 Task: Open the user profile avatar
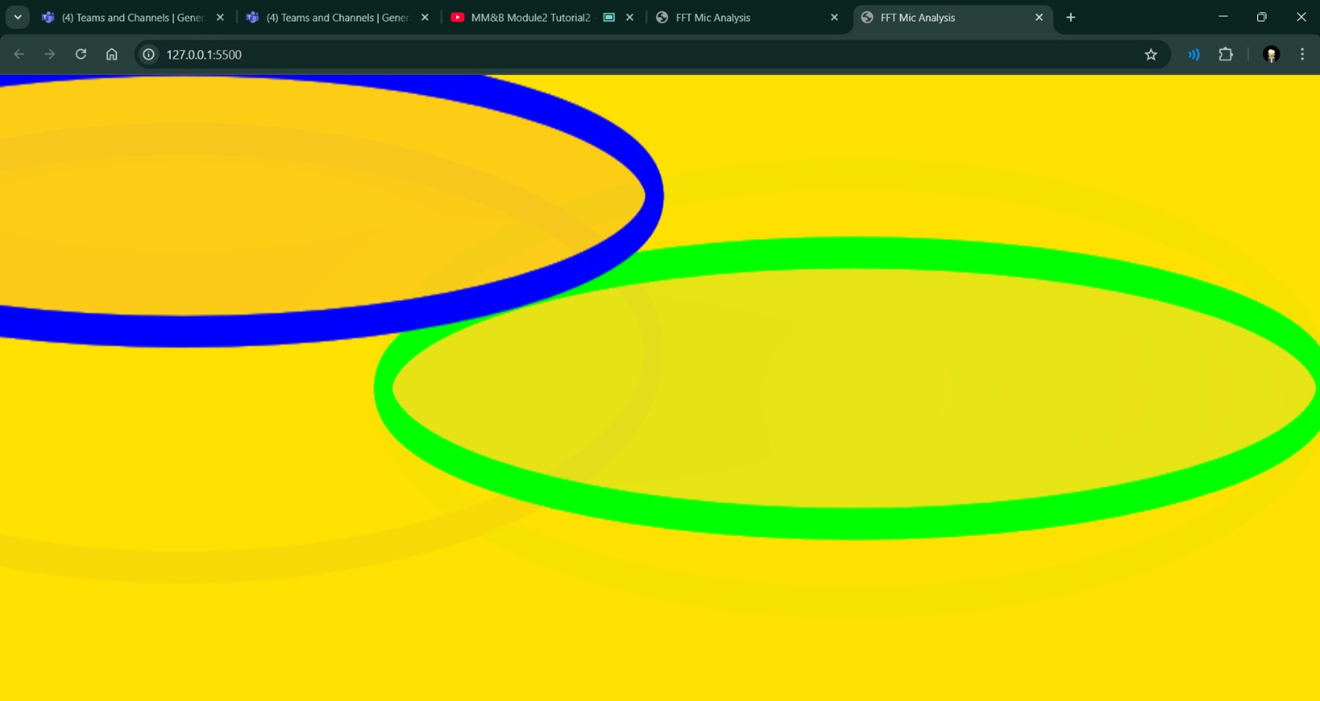[x=1271, y=54]
